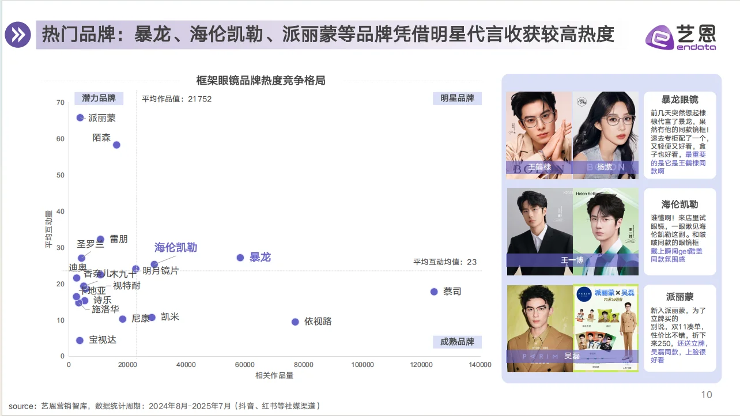Select the 蔡司 label in the chart

452,292
